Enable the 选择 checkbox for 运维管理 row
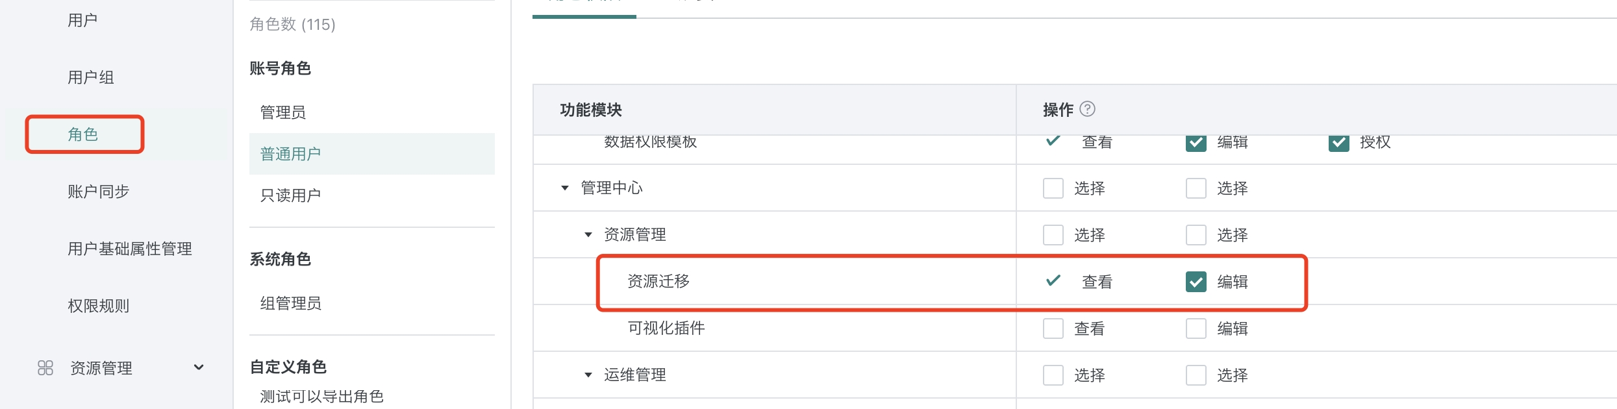Viewport: 1617px width, 409px height. 1053,375
